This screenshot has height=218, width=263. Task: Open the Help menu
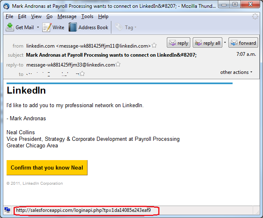[103, 16]
